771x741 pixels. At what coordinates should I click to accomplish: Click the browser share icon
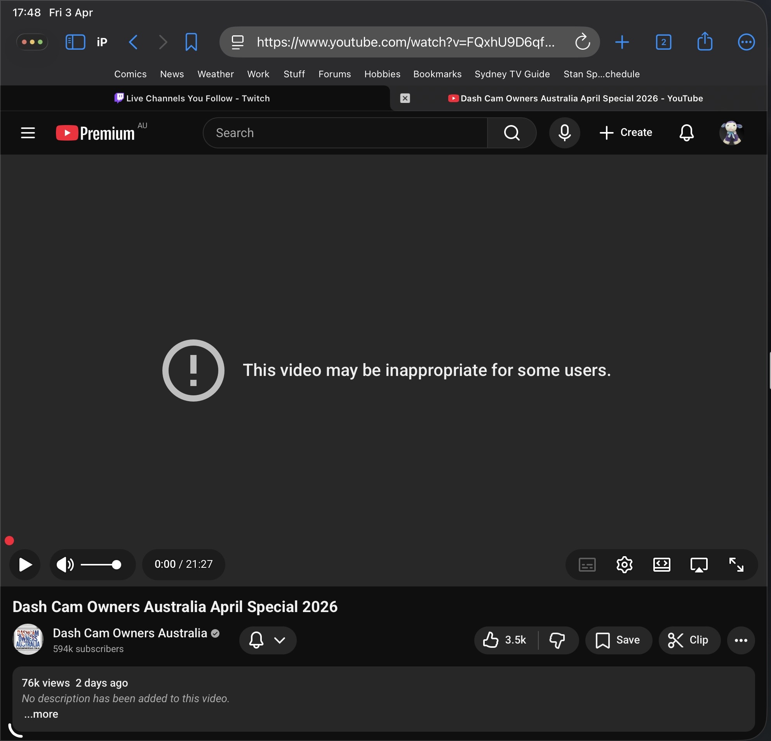coord(705,42)
